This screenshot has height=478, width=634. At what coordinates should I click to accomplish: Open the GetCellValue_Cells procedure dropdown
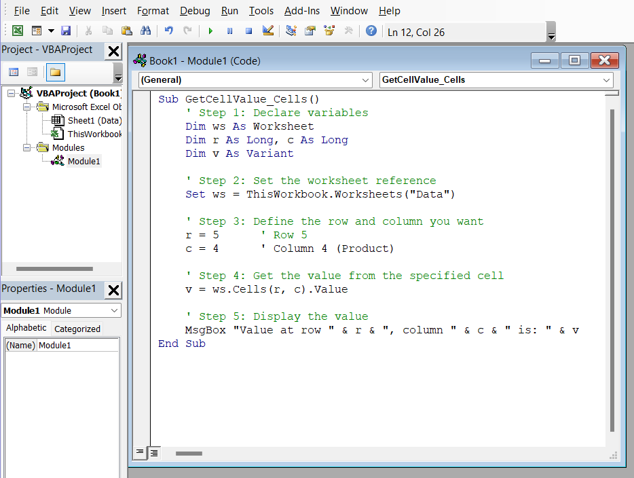click(496, 80)
